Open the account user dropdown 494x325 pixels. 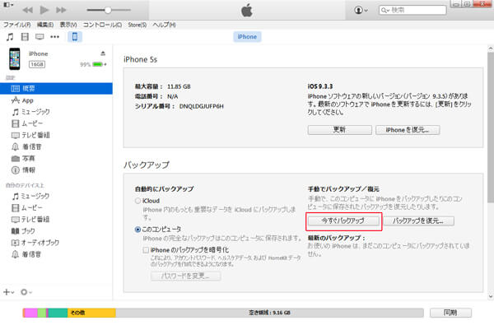(x=361, y=10)
